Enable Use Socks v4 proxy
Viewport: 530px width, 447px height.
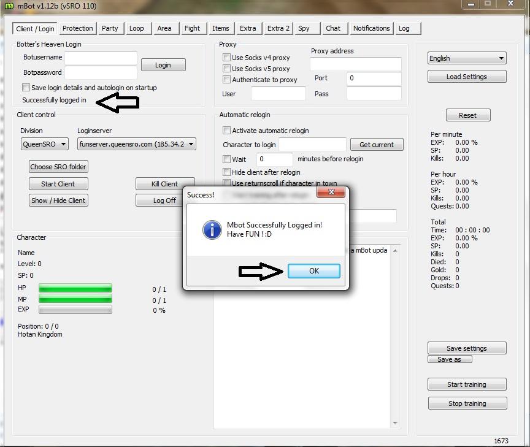tap(226, 58)
